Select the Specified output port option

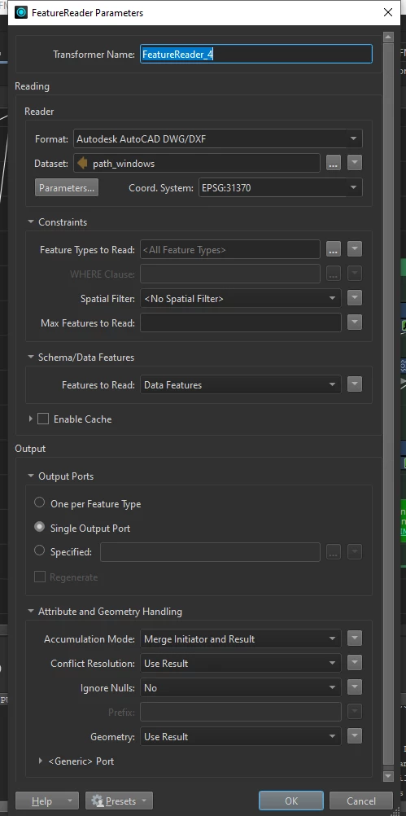tap(40, 551)
